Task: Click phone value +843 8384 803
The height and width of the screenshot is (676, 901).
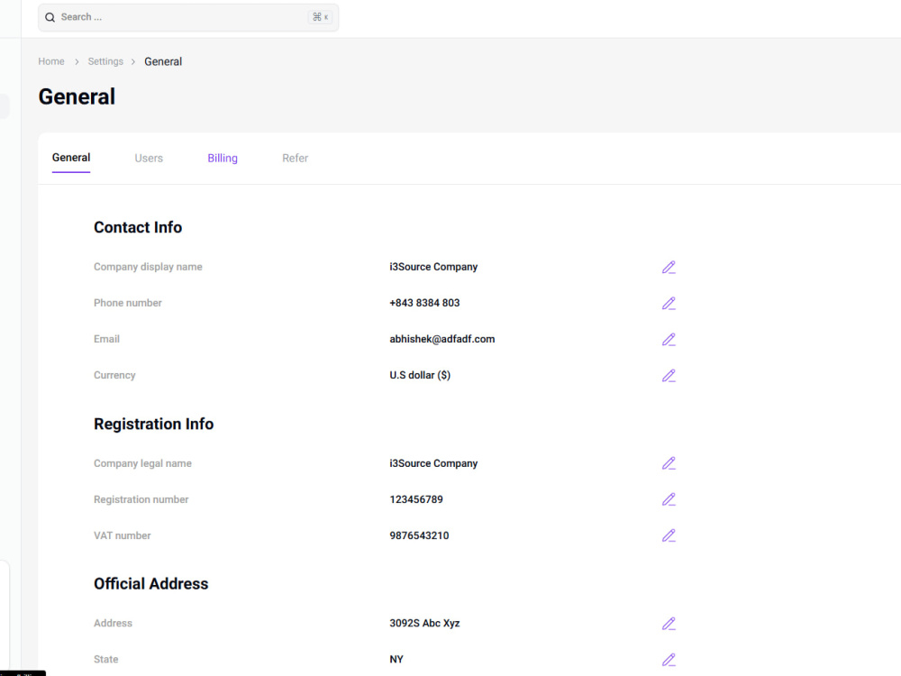Action: point(424,303)
